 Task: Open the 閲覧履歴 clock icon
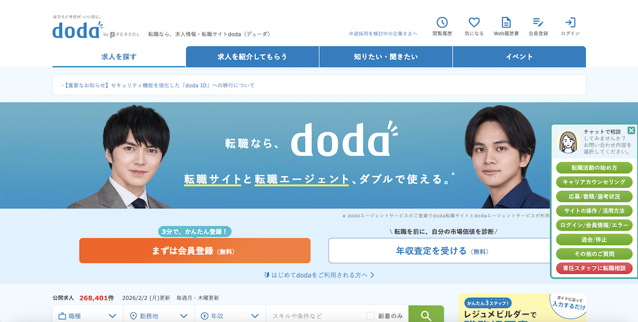tap(441, 23)
